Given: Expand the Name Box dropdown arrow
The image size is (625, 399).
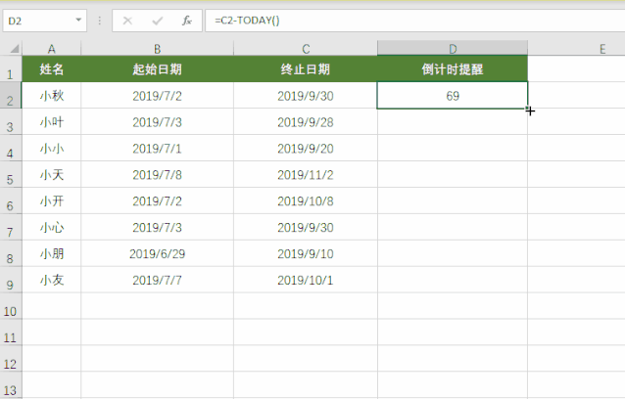Looking at the screenshot, I should tap(78, 20).
